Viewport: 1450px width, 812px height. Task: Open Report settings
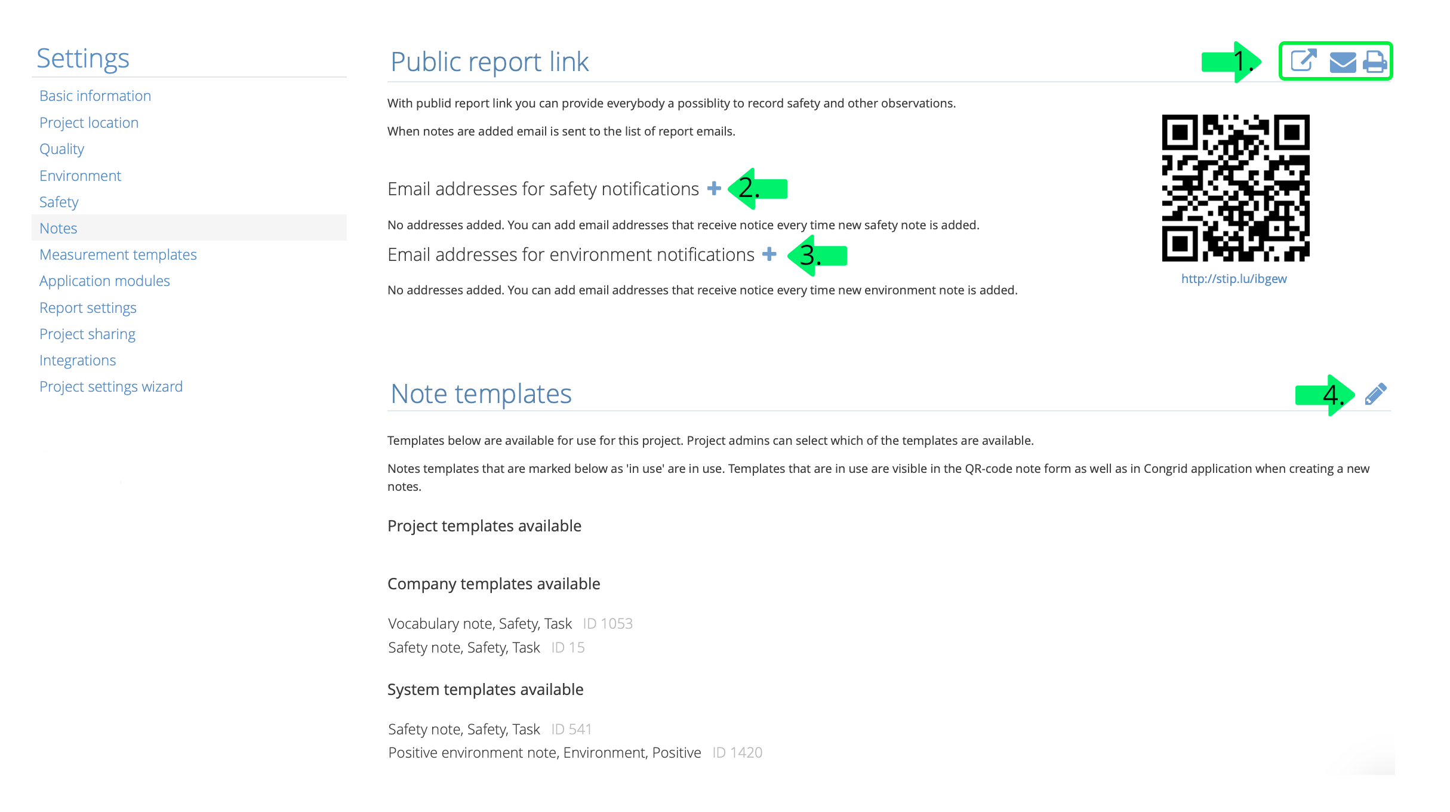coord(88,307)
